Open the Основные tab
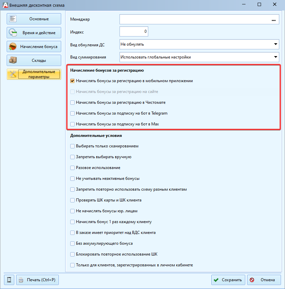This screenshot has width=285, height=289. click(x=34, y=19)
